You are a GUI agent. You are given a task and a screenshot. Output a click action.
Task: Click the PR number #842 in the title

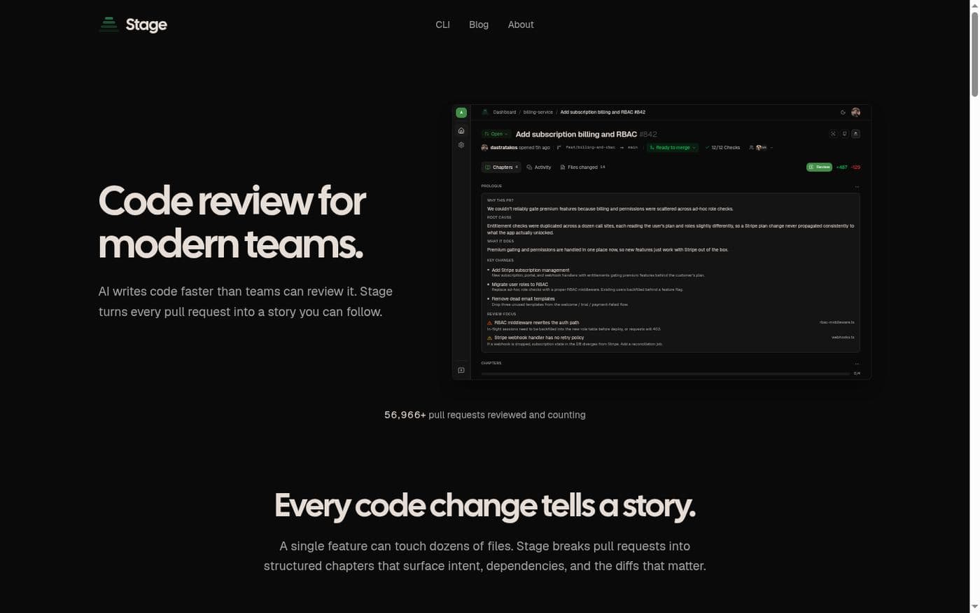[x=648, y=135]
